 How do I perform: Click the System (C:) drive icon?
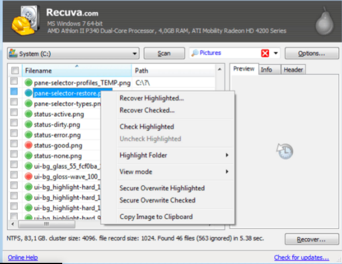click(x=13, y=53)
